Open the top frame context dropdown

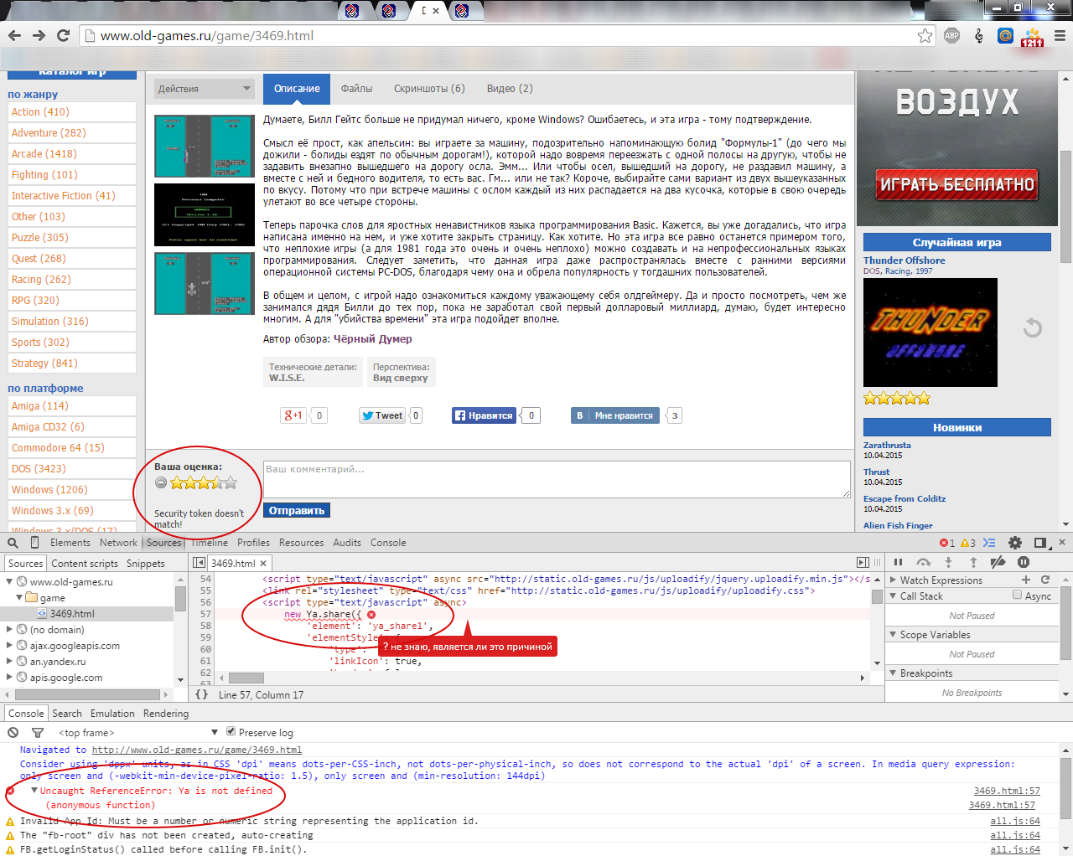(x=138, y=733)
